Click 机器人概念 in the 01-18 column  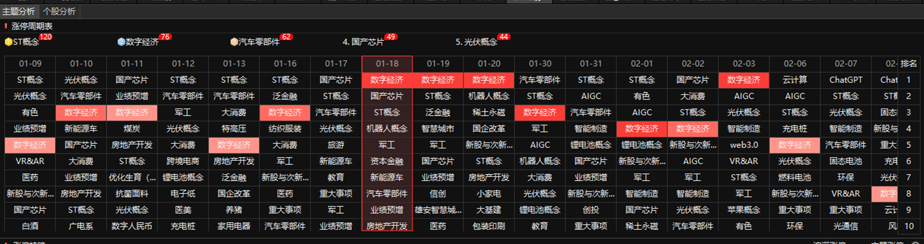point(387,128)
